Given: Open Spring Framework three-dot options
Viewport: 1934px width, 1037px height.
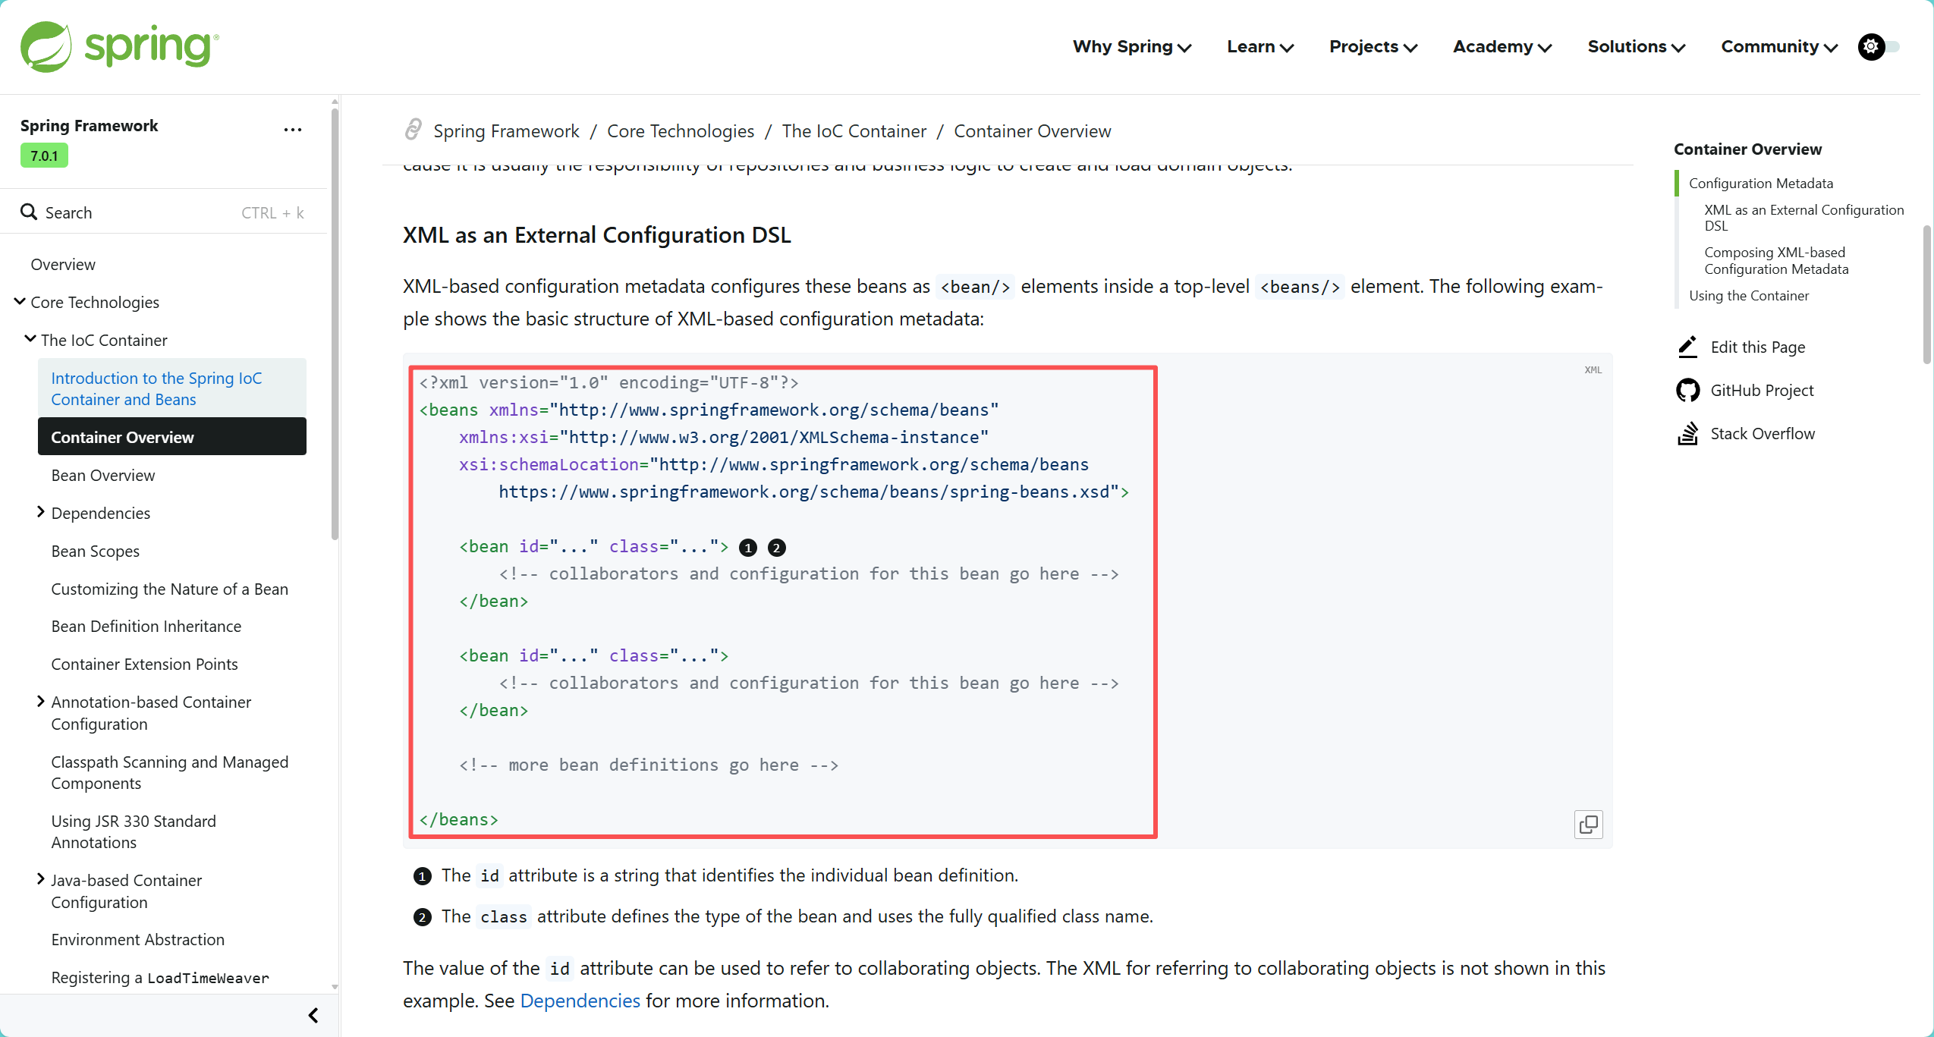Looking at the screenshot, I should coord(292,129).
